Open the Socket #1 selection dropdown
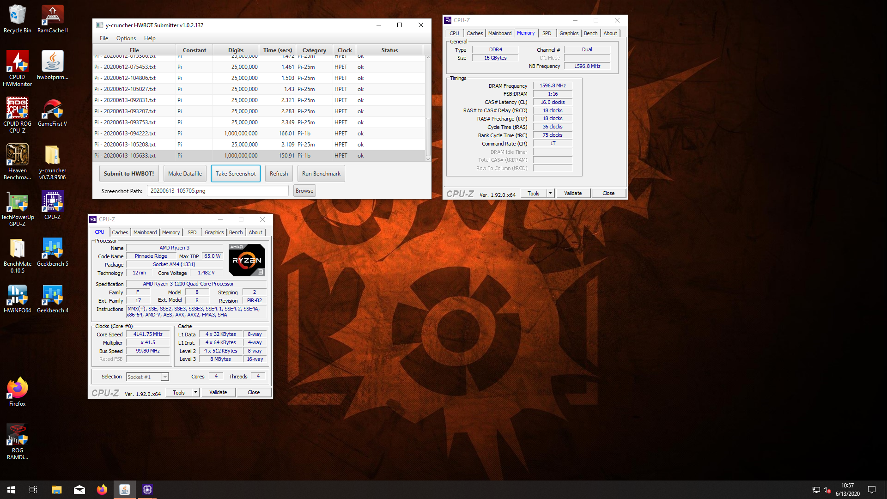The image size is (887, 499). (x=147, y=377)
